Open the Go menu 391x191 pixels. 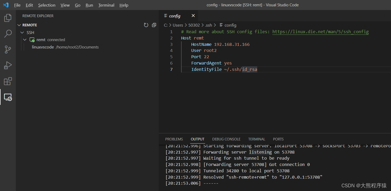click(x=78, y=5)
